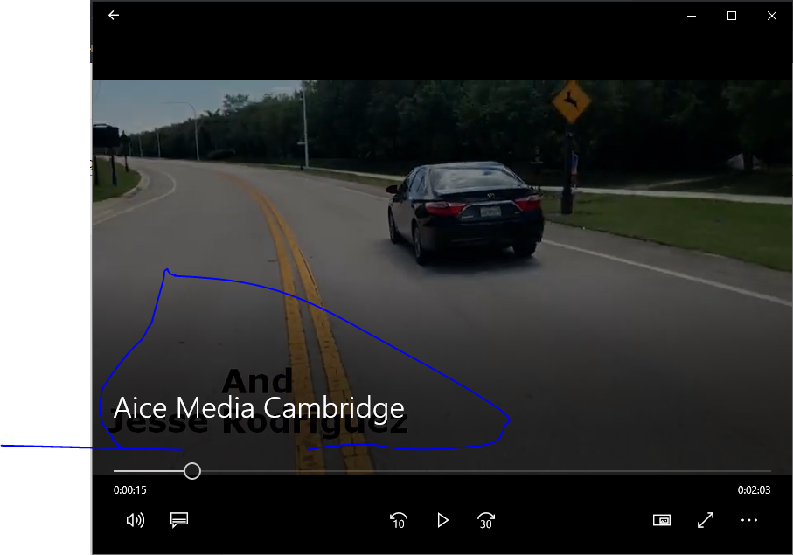Click the total duration 0:02:03

754,489
